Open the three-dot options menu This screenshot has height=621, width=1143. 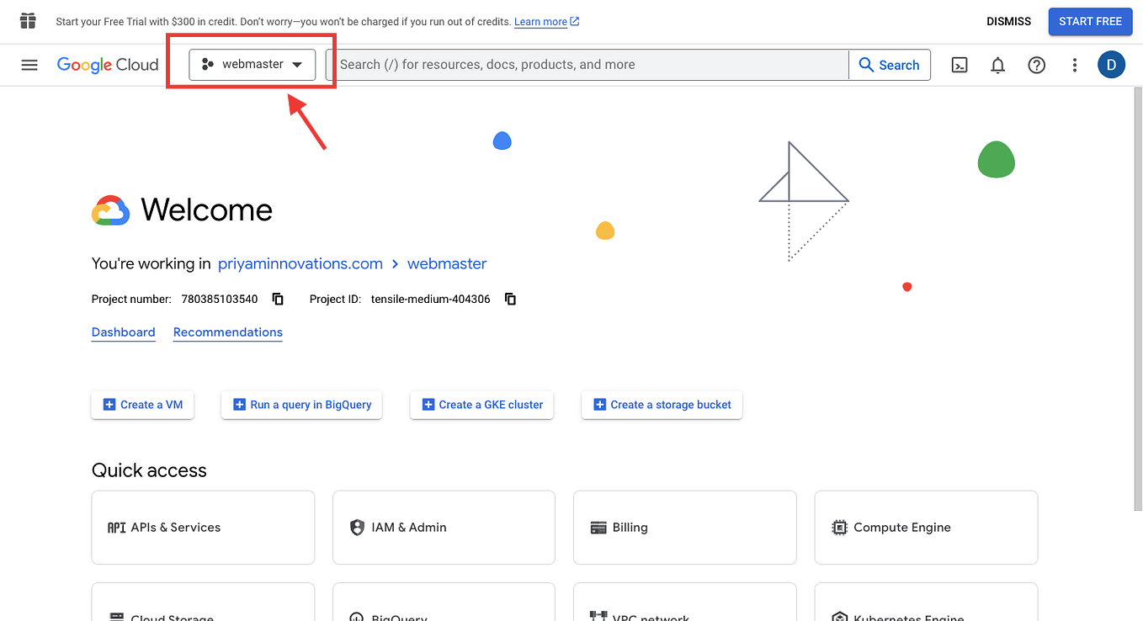pyautogui.click(x=1075, y=64)
